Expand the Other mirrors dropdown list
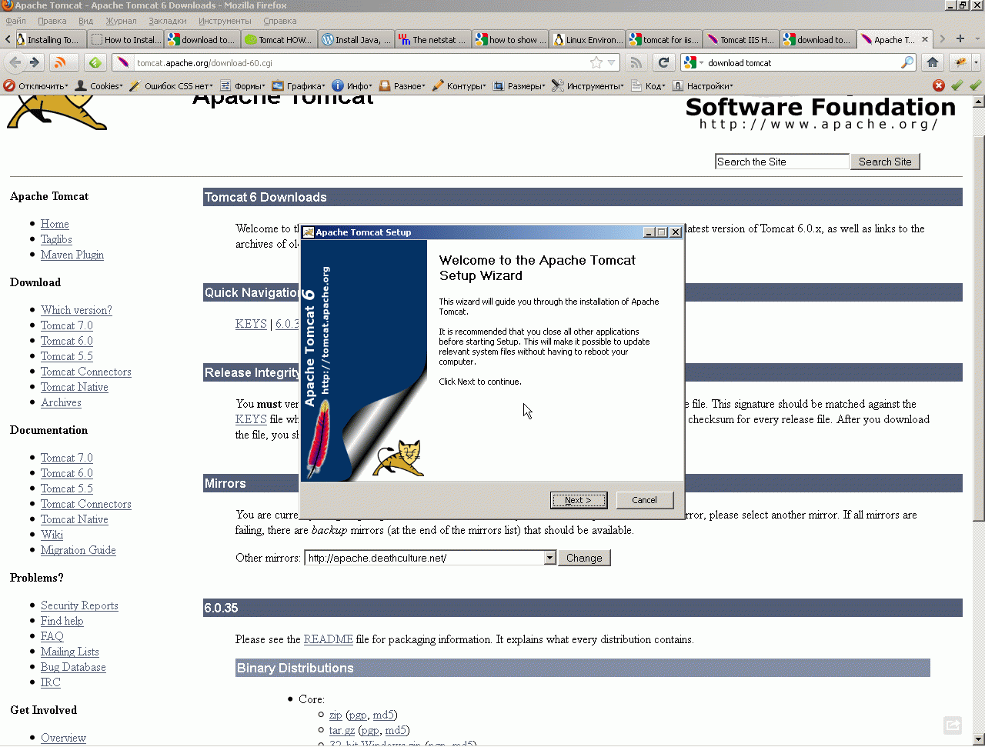The width and height of the screenshot is (985, 747). pos(549,558)
